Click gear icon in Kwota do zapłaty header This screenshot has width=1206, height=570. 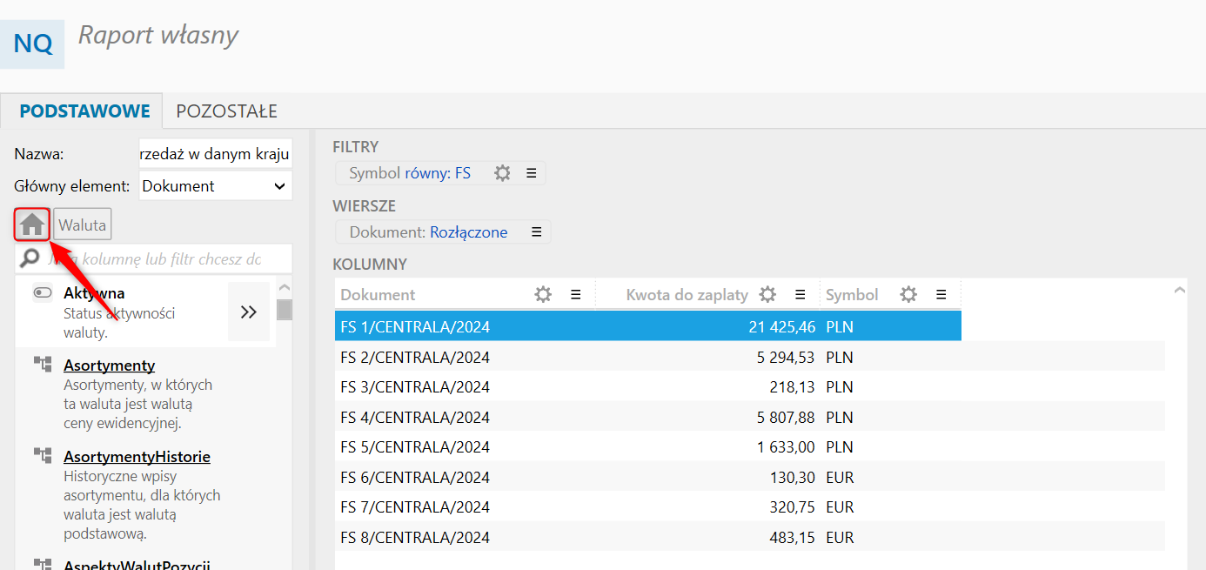(767, 295)
